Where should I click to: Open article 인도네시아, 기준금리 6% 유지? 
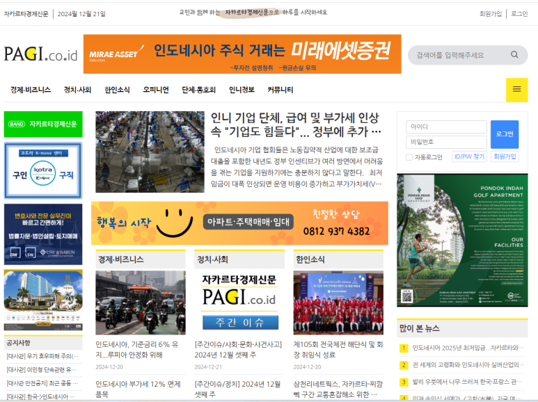coord(137,350)
